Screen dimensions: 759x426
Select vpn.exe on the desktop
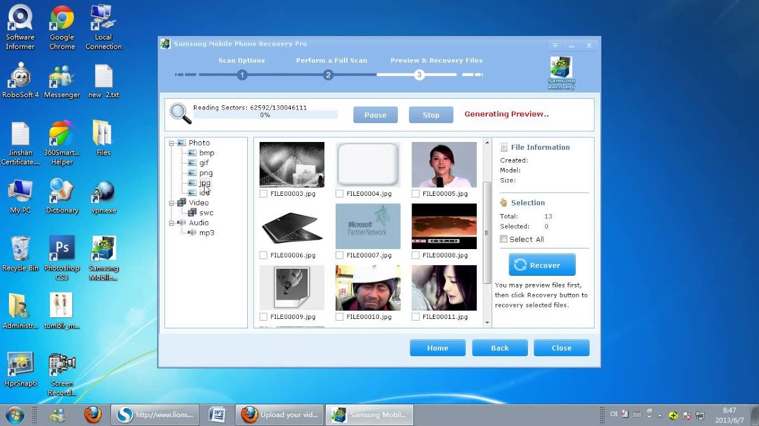pyautogui.click(x=103, y=196)
